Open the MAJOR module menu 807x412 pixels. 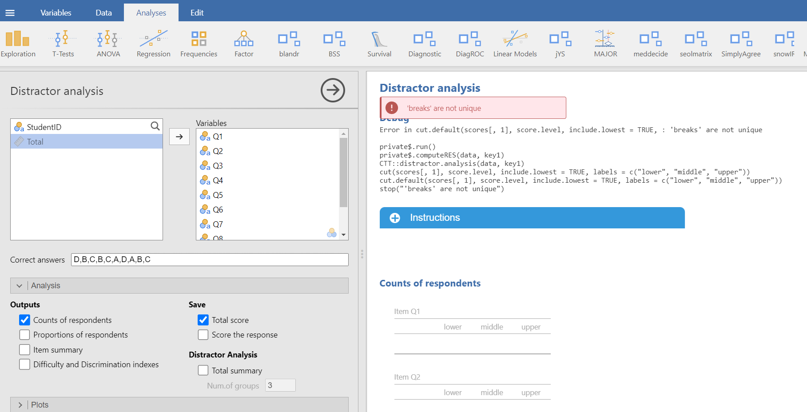(605, 44)
